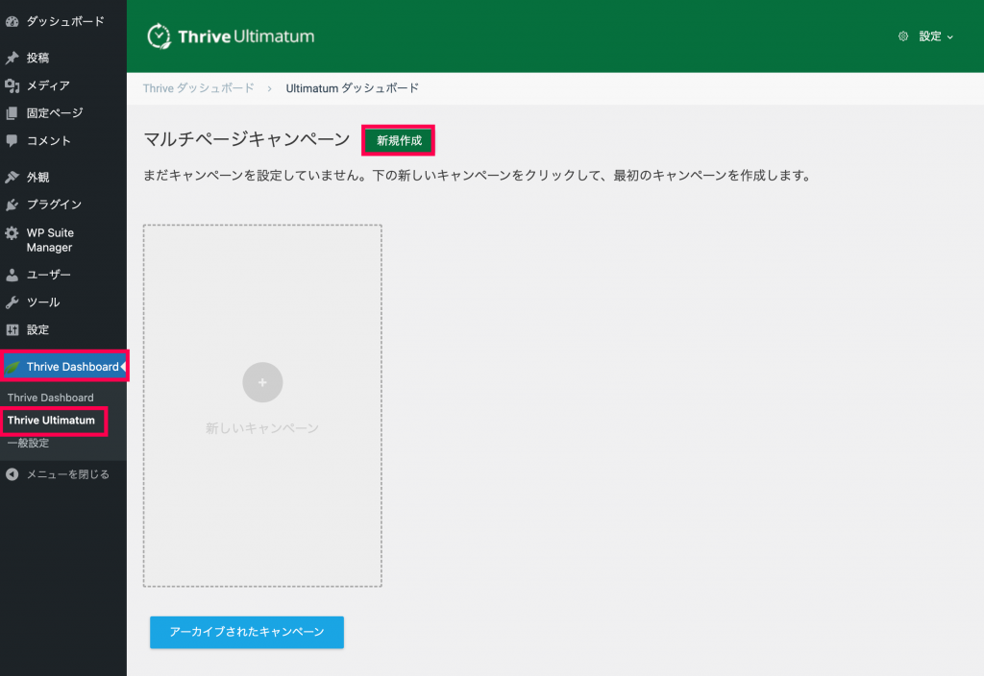Click the dropdown chevron next to header 設定

point(950,37)
